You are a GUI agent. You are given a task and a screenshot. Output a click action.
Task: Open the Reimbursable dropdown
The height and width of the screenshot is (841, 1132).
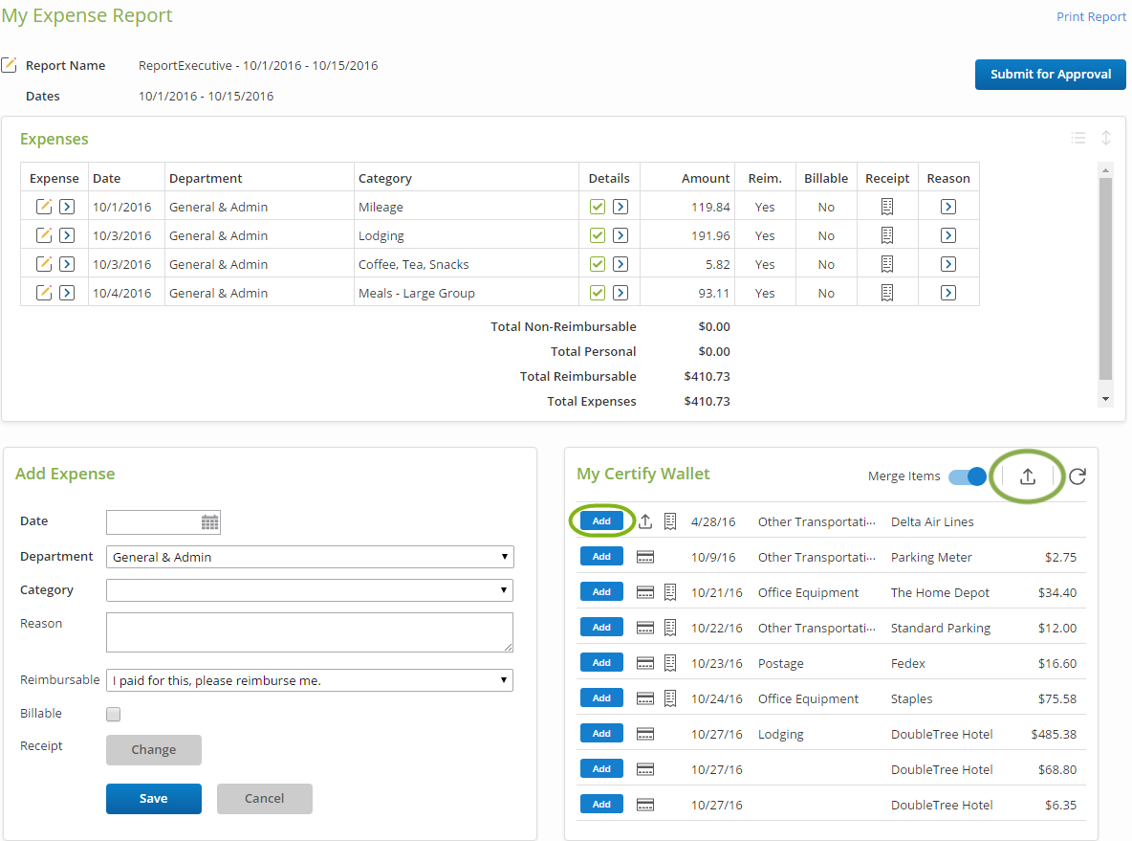(x=504, y=679)
